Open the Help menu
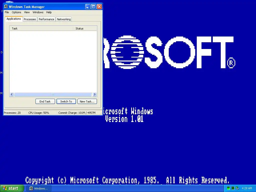This screenshot has height=192, width=256. click(49, 12)
